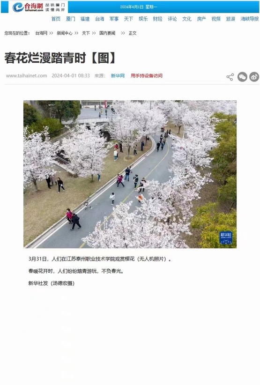Select the 旅游 navigation item
Screen dimensions: 260x385
pyautogui.click(x=230, y=19)
